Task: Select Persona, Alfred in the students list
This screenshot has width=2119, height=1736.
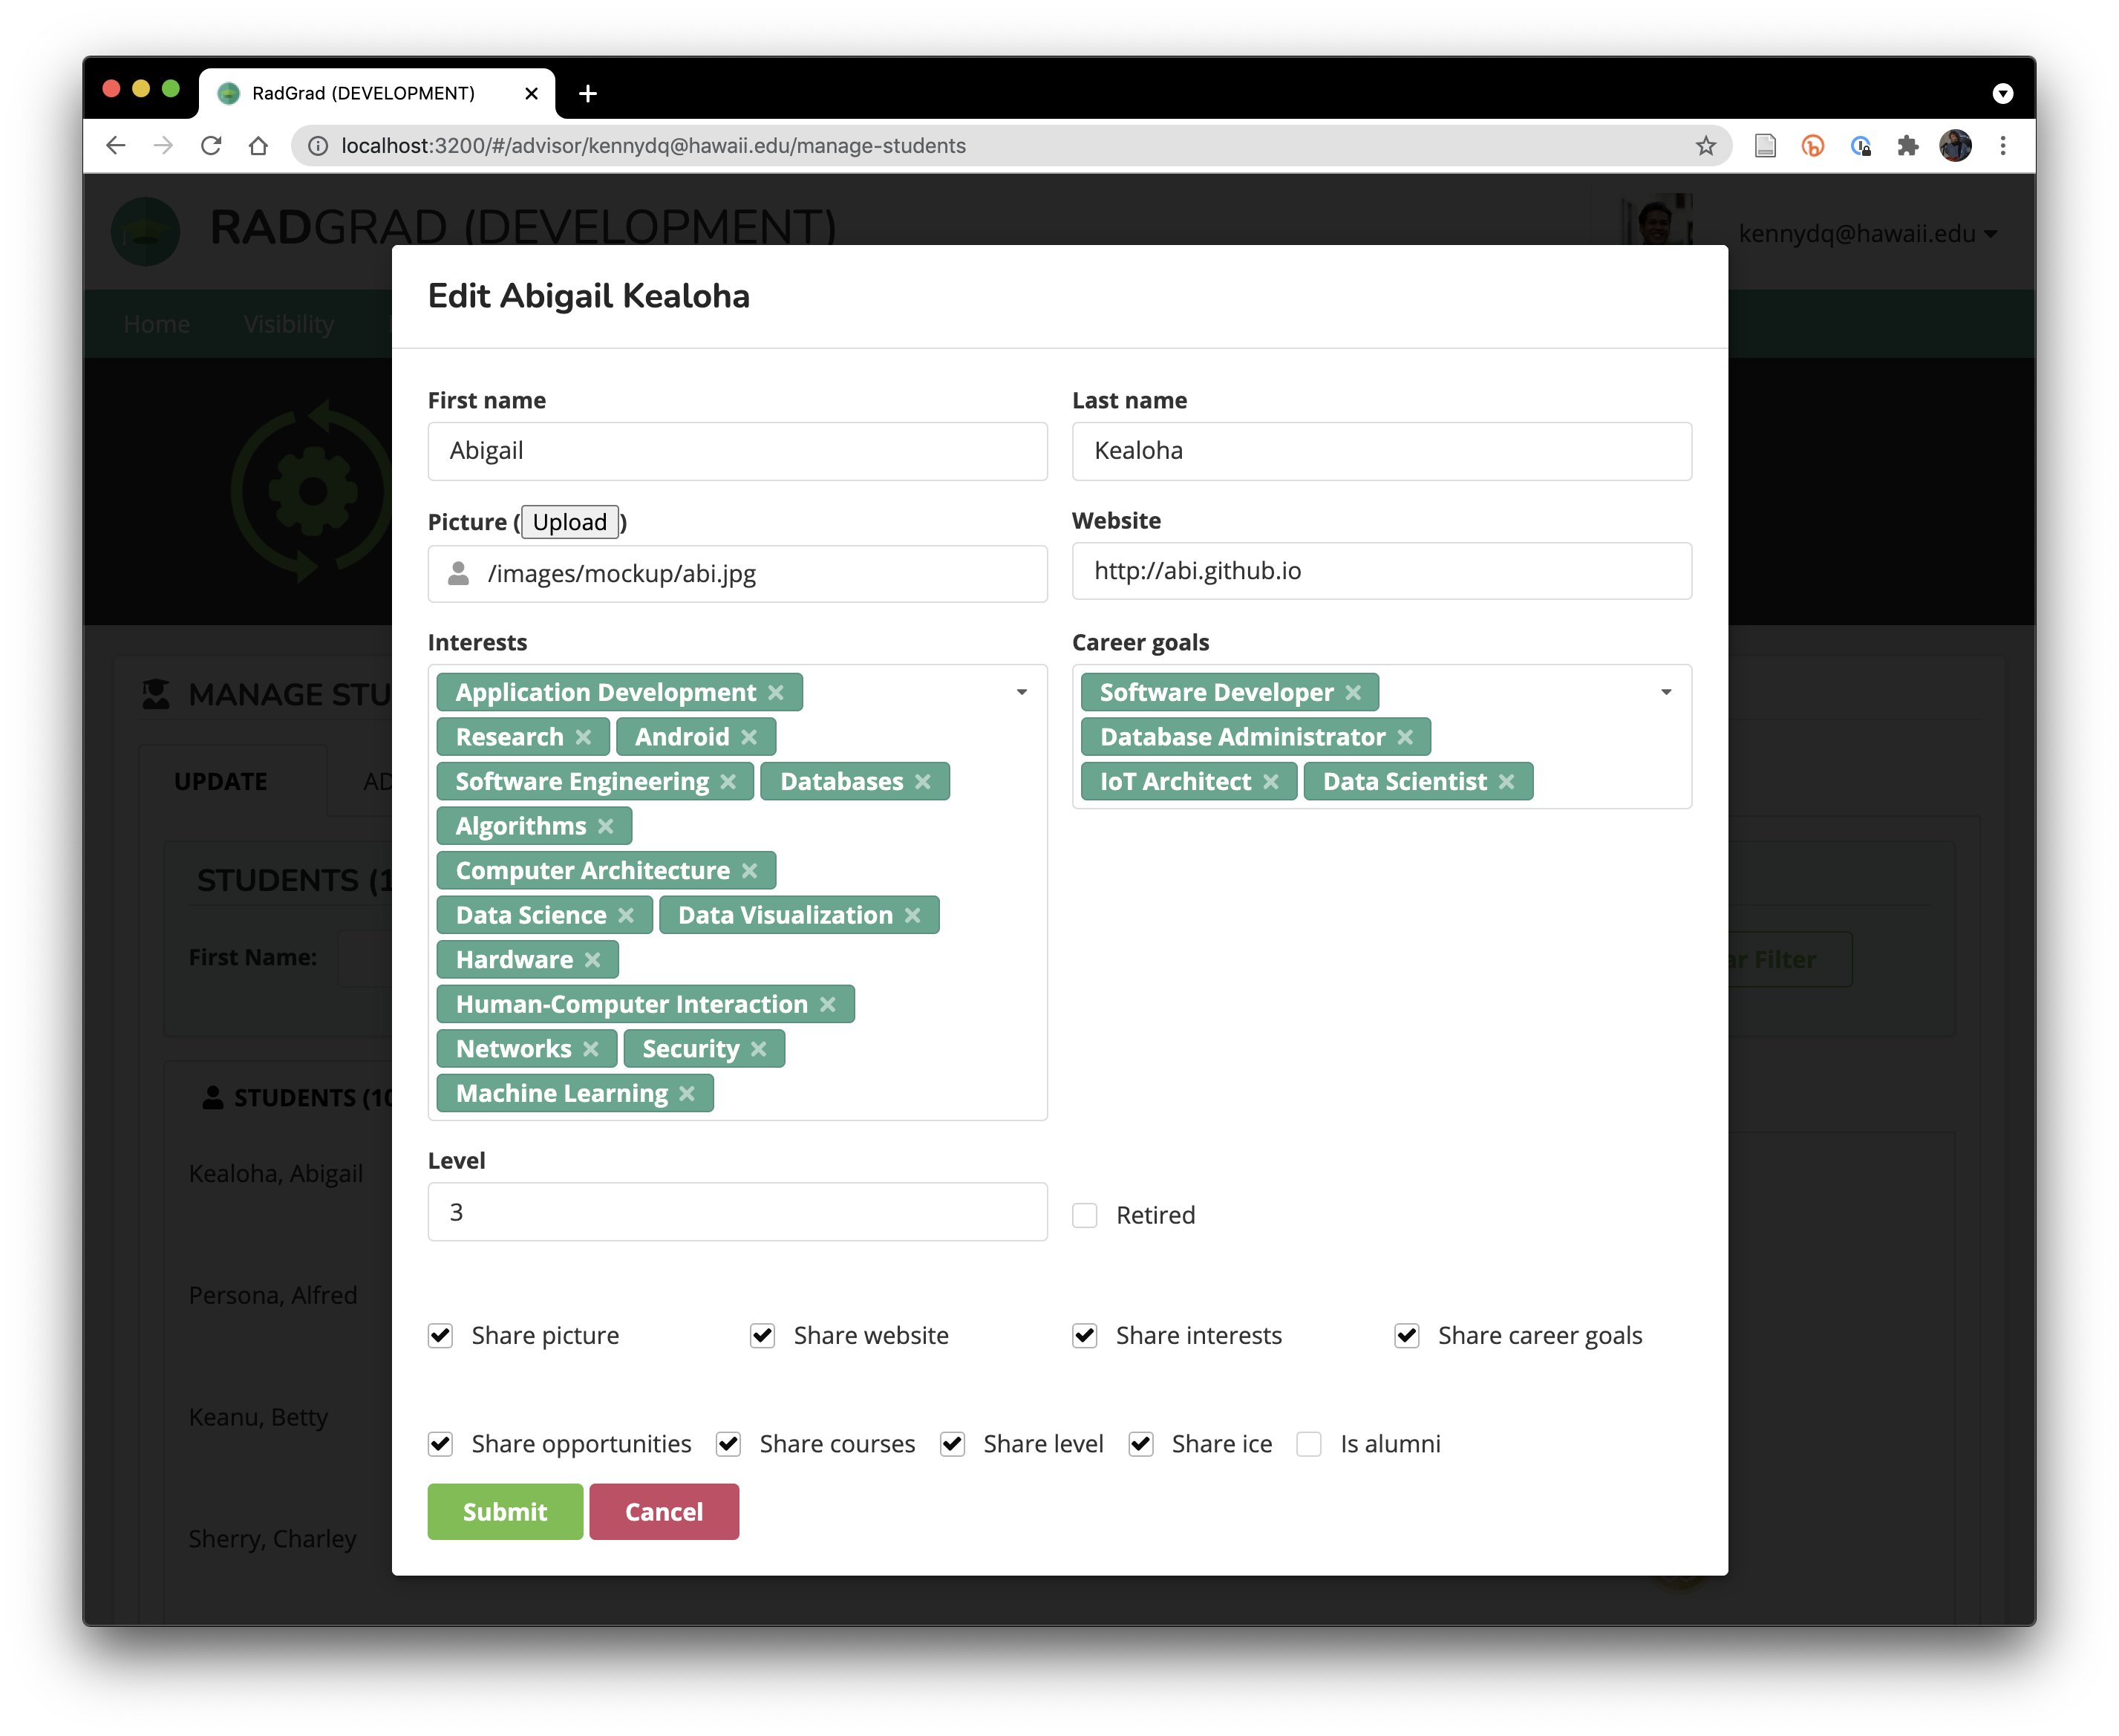Action: pos(273,1296)
